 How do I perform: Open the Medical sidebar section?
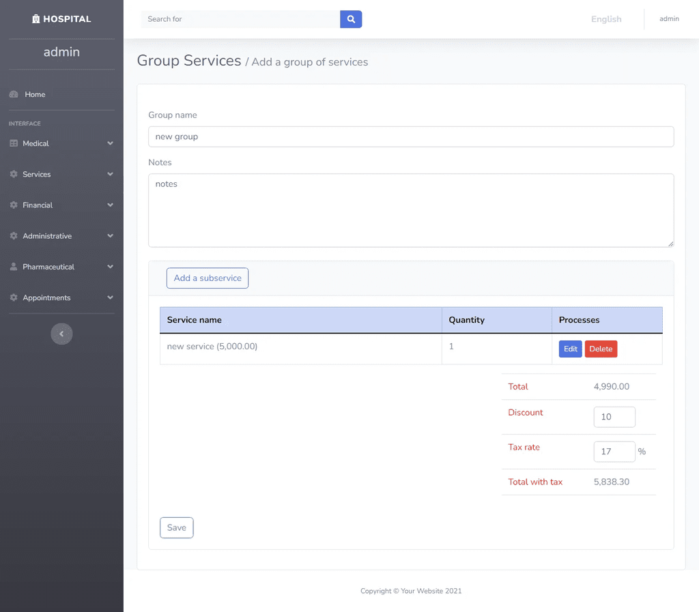[61, 143]
